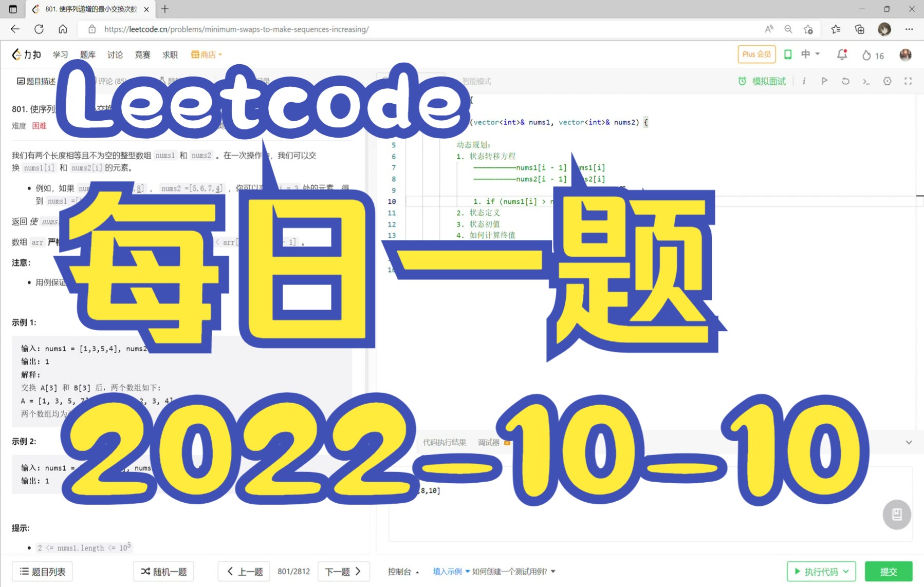
Task: Open the 讨论 discussion menu
Action: (x=115, y=54)
